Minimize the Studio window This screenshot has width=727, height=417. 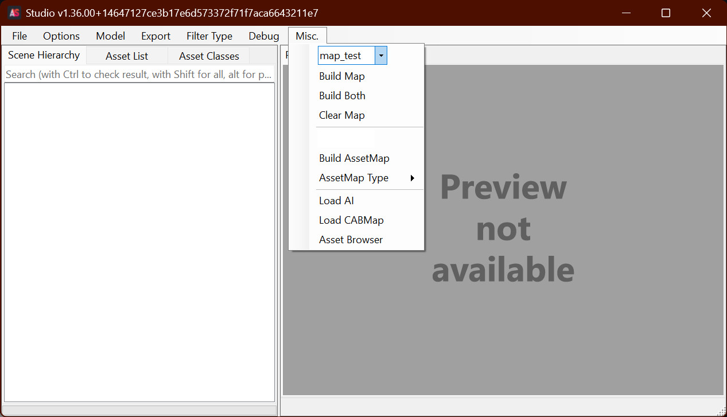tap(625, 13)
